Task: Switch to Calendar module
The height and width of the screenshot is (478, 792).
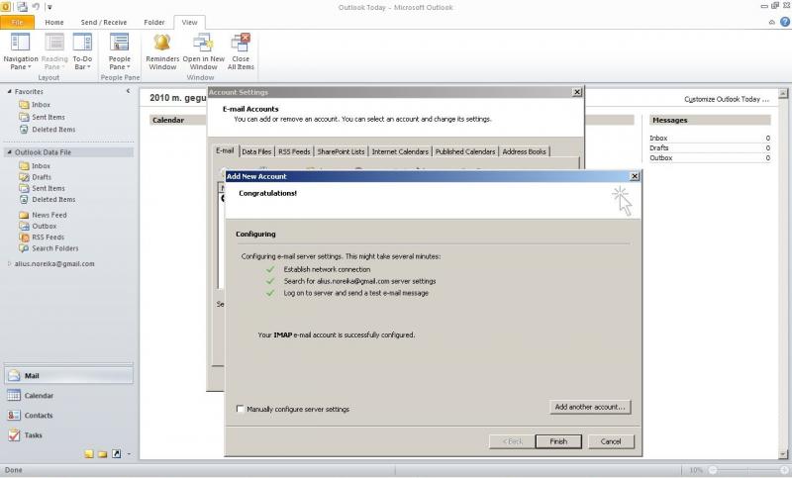Action: (x=68, y=395)
